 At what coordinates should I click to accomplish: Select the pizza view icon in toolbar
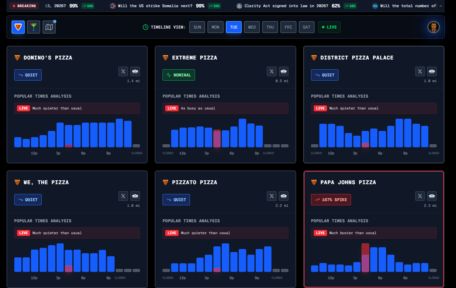(18, 27)
